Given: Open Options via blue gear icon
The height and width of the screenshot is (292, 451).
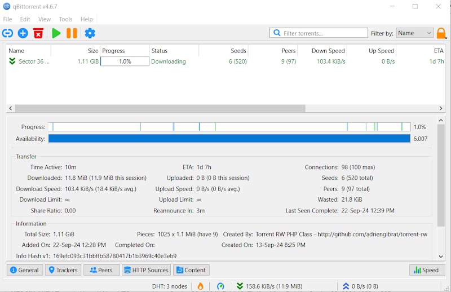Looking at the screenshot, I should 90,33.
